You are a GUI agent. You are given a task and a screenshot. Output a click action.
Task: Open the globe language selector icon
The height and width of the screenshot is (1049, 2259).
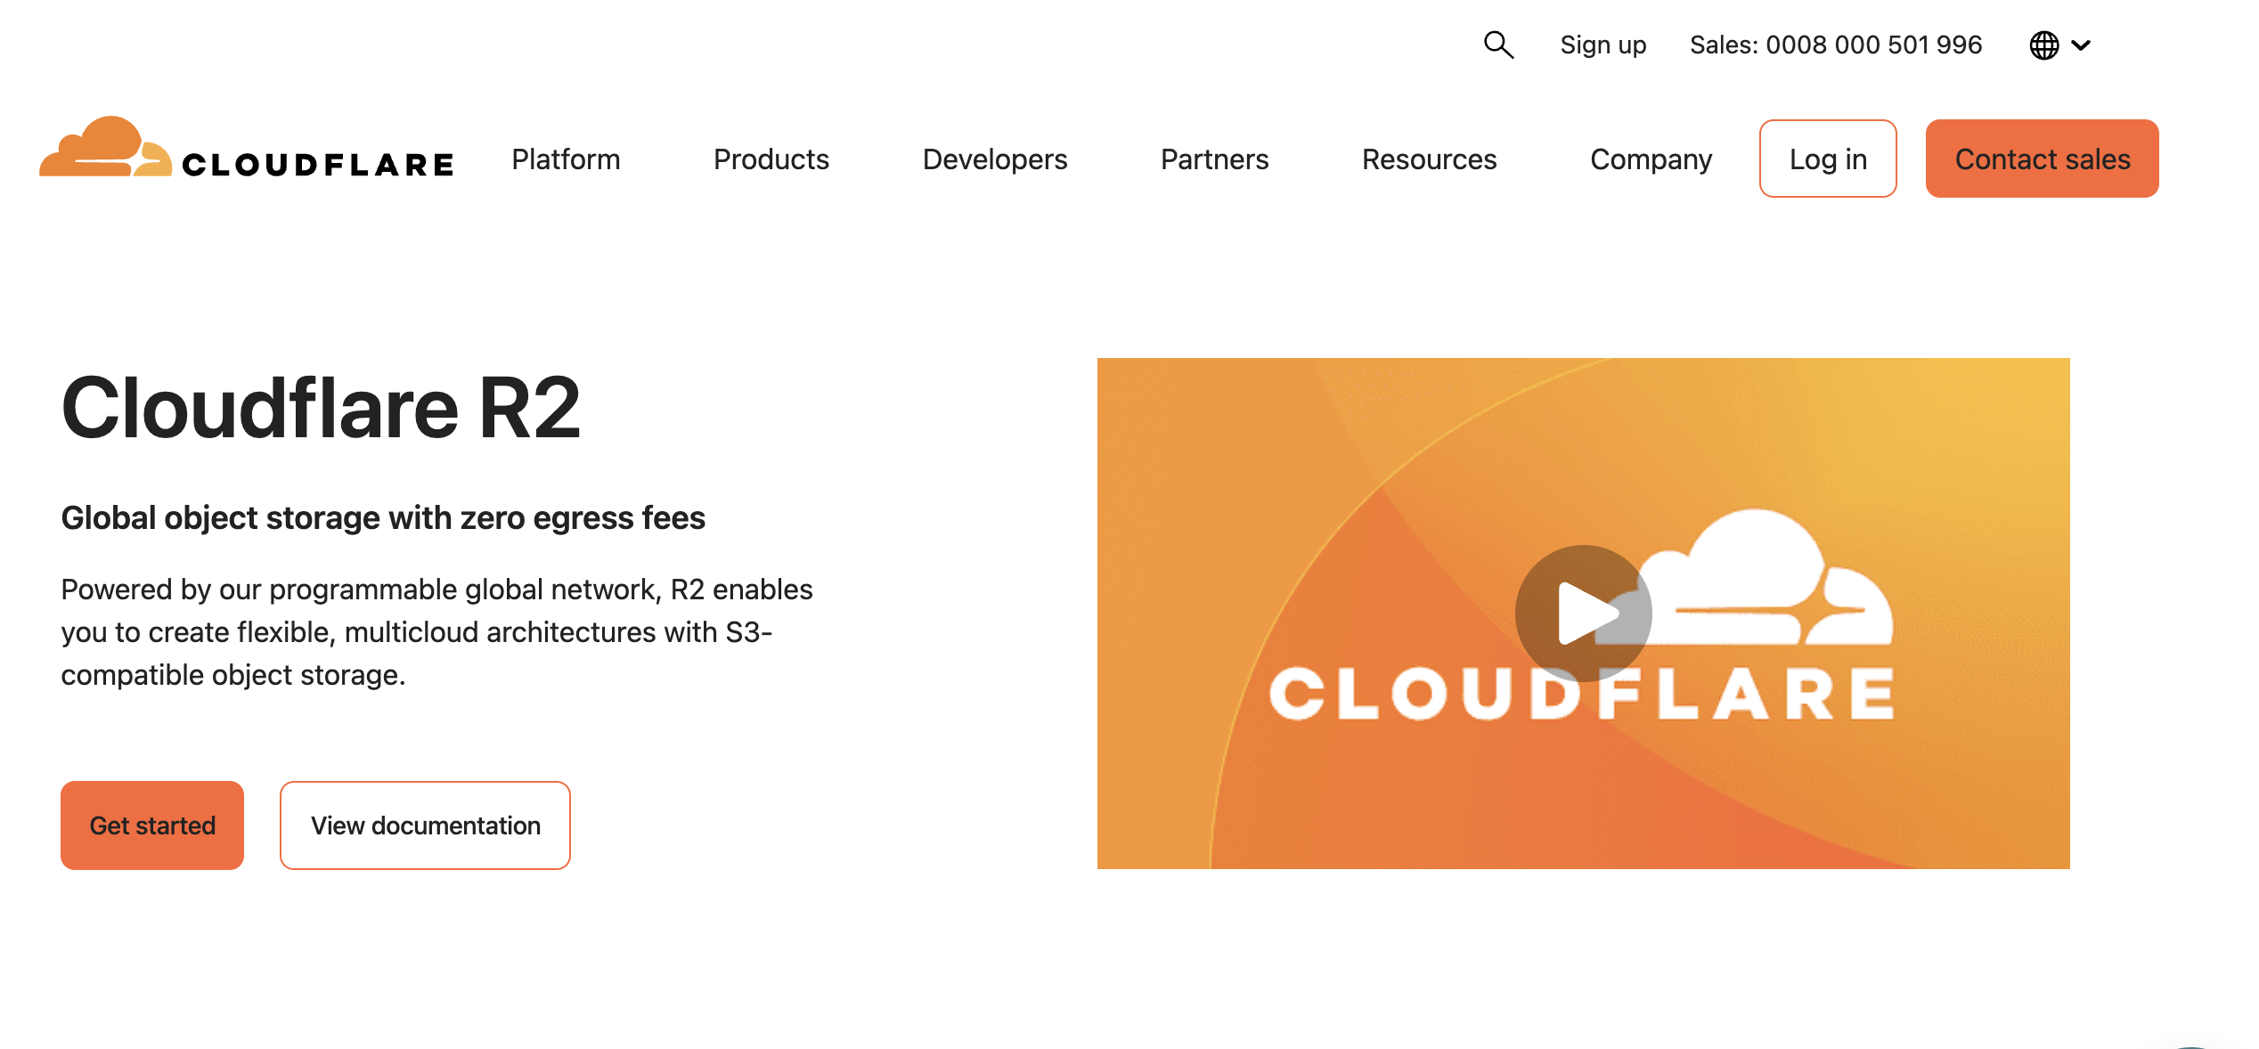[x=2043, y=45]
